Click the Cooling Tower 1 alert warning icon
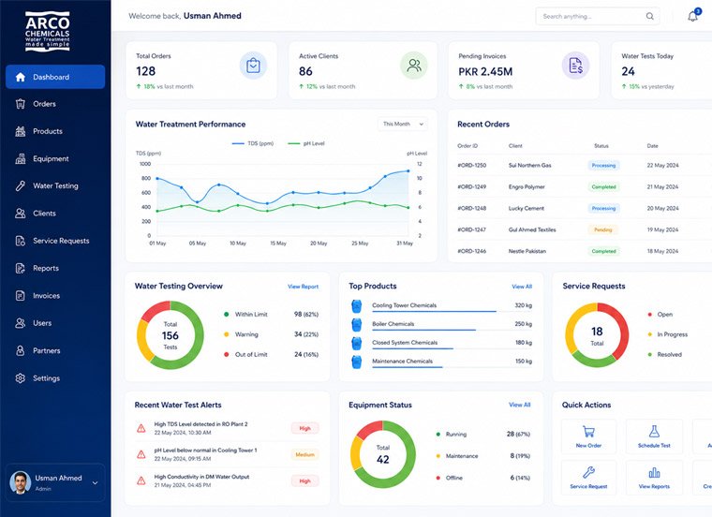The image size is (712, 517). (141, 454)
